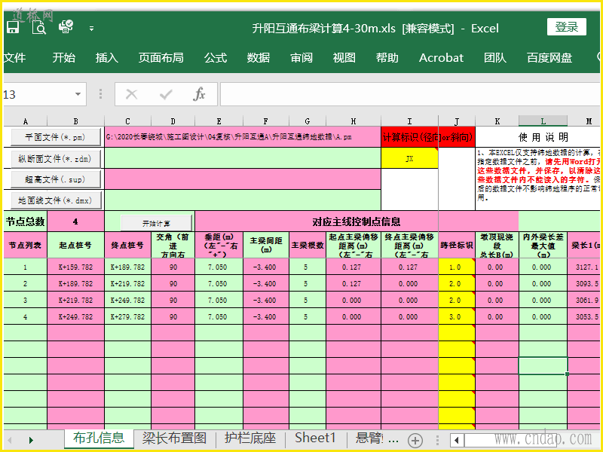The width and height of the screenshot is (603, 452).
Task: Click the 开始计算 button
Action: 156,223
